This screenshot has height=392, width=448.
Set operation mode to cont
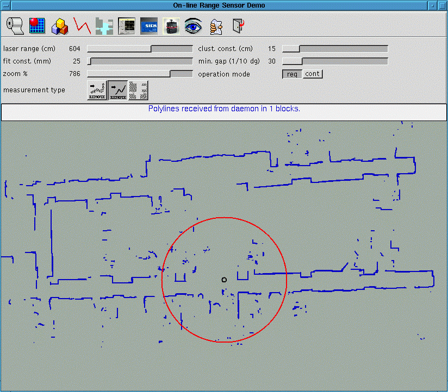click(313, 74)
